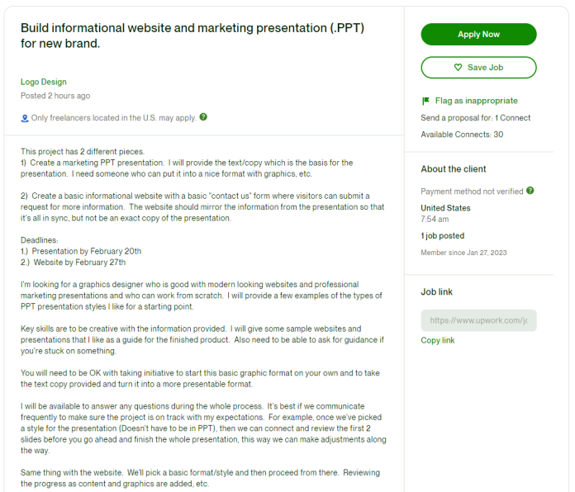Click the Apply Now button

coord(478,34)
